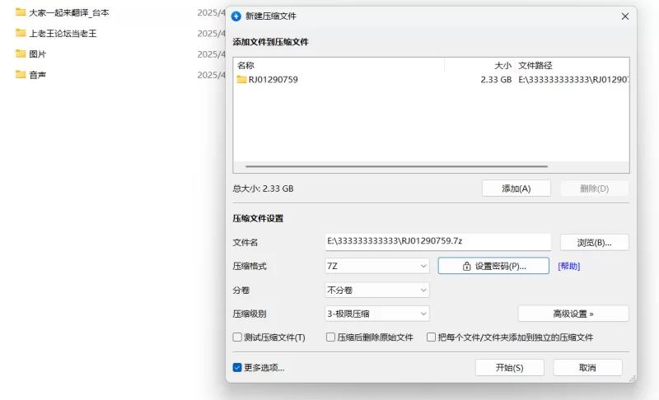Click the 音声 folder icon
The image size is (659, 400).
[21, 75]
